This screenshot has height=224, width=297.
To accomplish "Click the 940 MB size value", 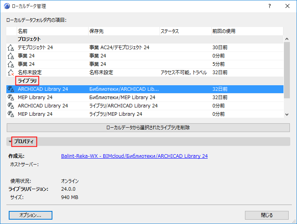I will point(69,197).
